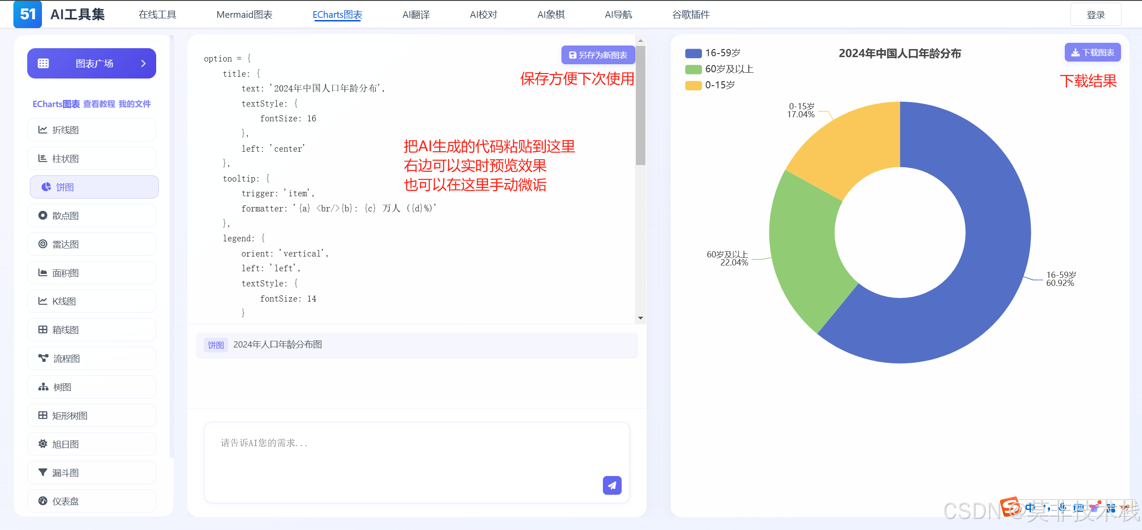Open the AI翻译 navigation tab
The height and width of the screenshot is (530, 1142).
[416, 15]
